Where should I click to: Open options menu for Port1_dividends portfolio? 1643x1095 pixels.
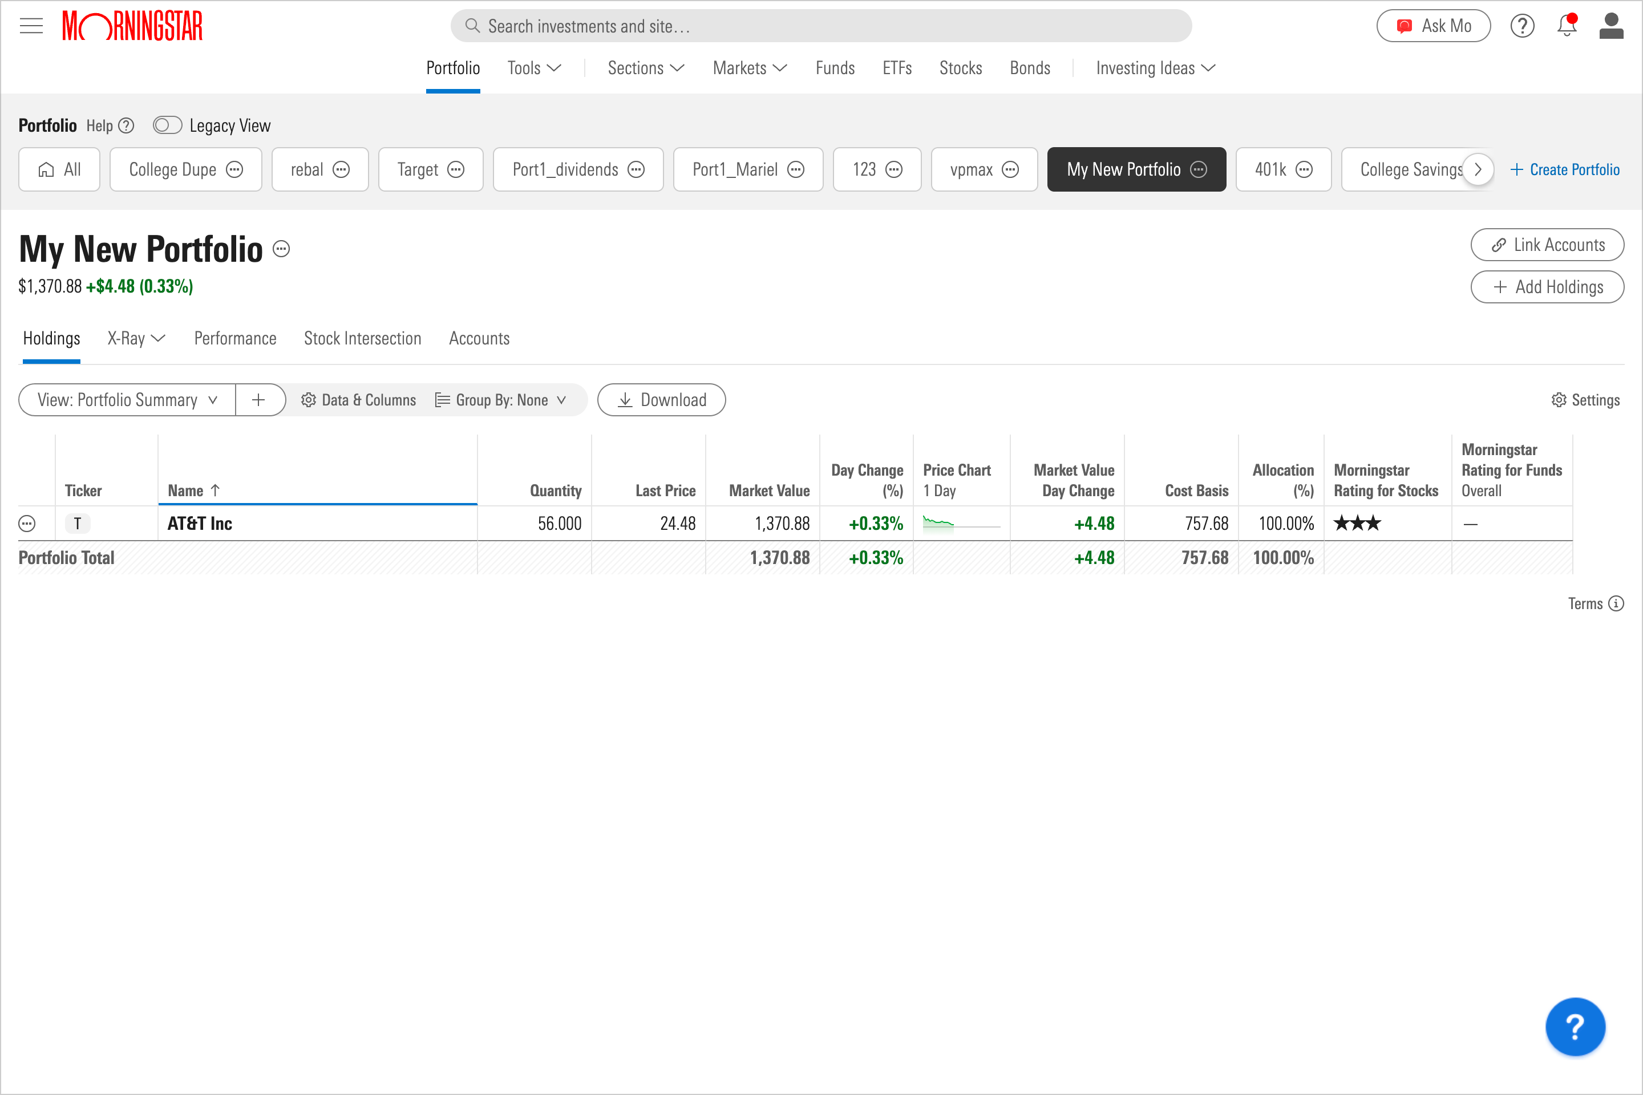click(x=636, y=170)
